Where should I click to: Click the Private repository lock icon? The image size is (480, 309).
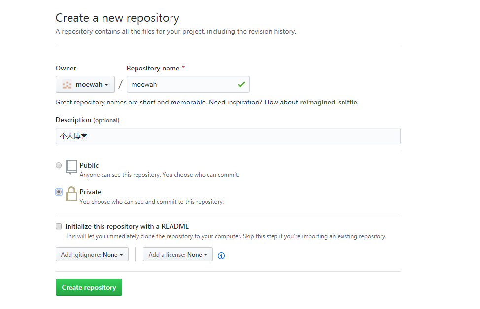(x=71, y=194)
